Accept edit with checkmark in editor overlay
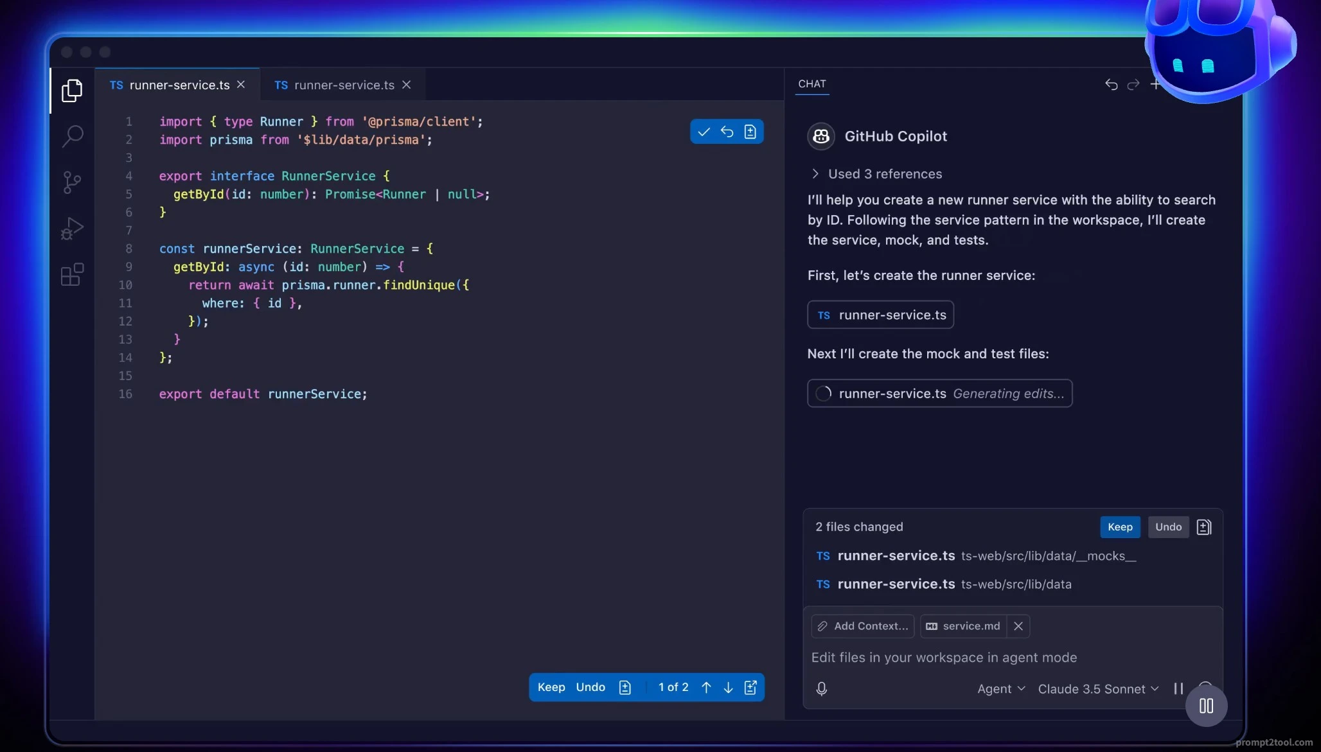Image resolution: width=1321 pixels, height=752 pixels. pos(704,132)
